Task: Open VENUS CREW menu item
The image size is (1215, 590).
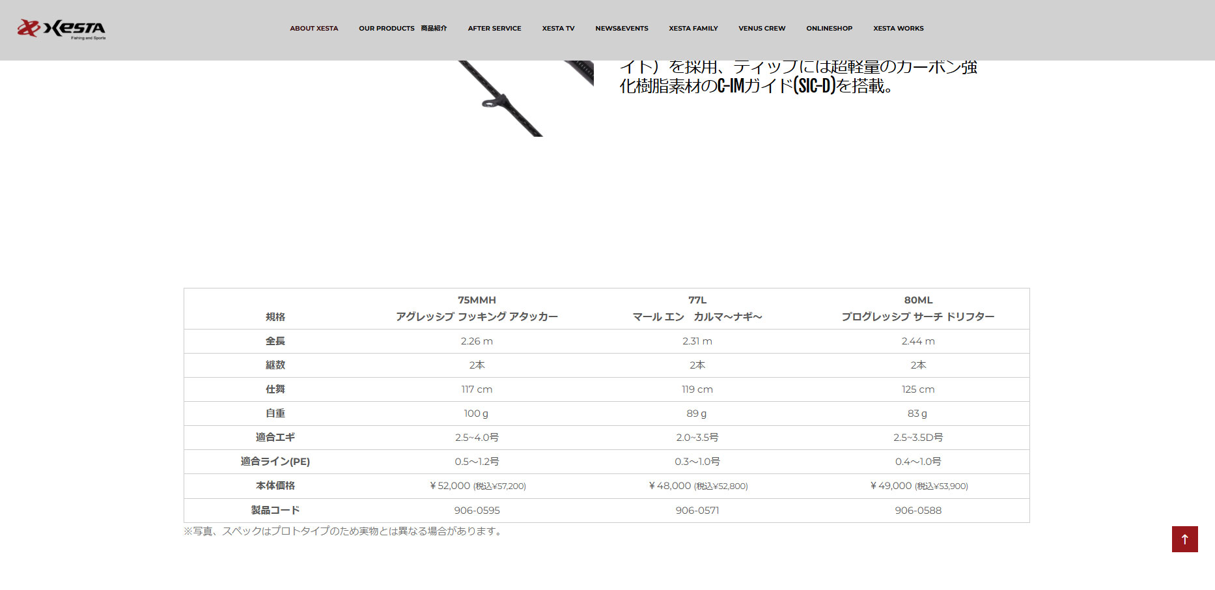Action: 762,29
